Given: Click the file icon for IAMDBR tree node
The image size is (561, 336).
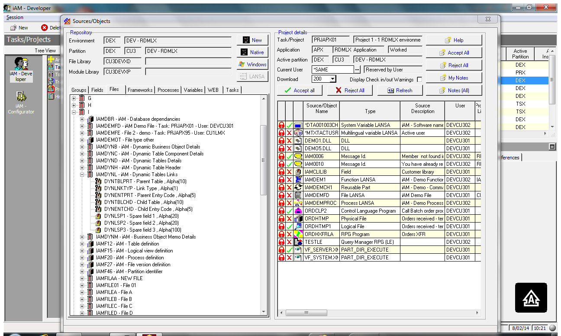Looking at the screenshot, I should click(x=90, y=119).
